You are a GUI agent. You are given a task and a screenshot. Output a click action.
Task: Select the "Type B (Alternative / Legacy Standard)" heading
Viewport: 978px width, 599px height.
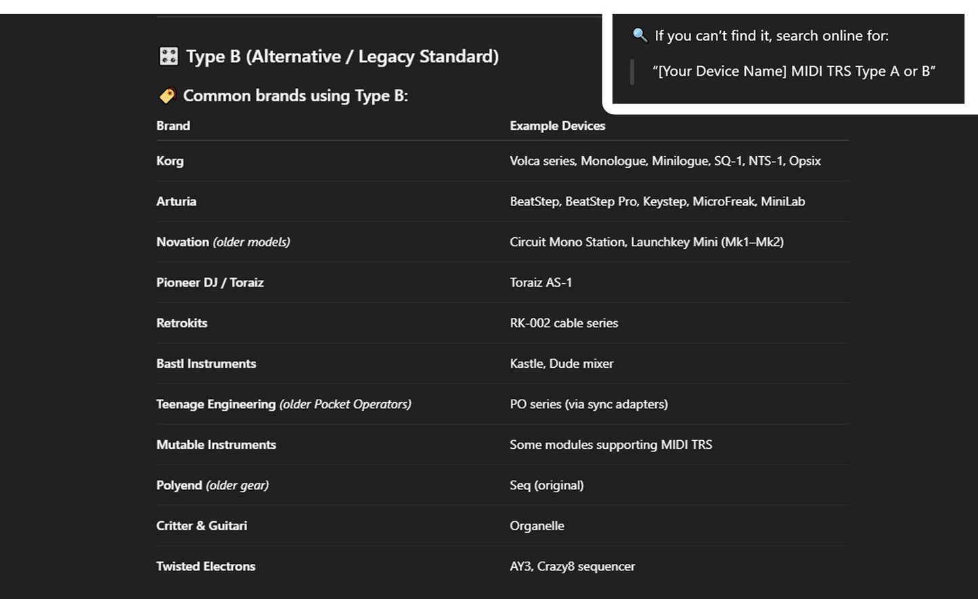(x=342, y=56)
